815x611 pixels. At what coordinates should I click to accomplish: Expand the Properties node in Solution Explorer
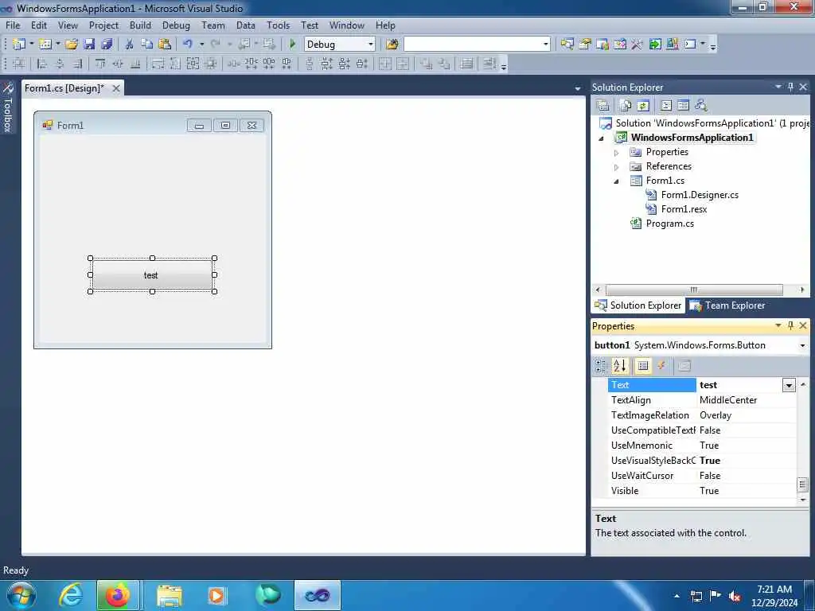[x=617, y=153]
